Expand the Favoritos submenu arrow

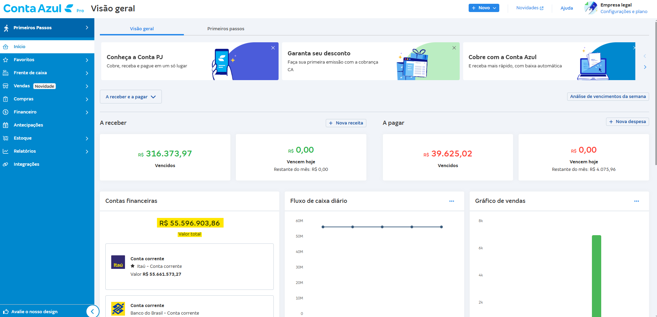[87, 60]
